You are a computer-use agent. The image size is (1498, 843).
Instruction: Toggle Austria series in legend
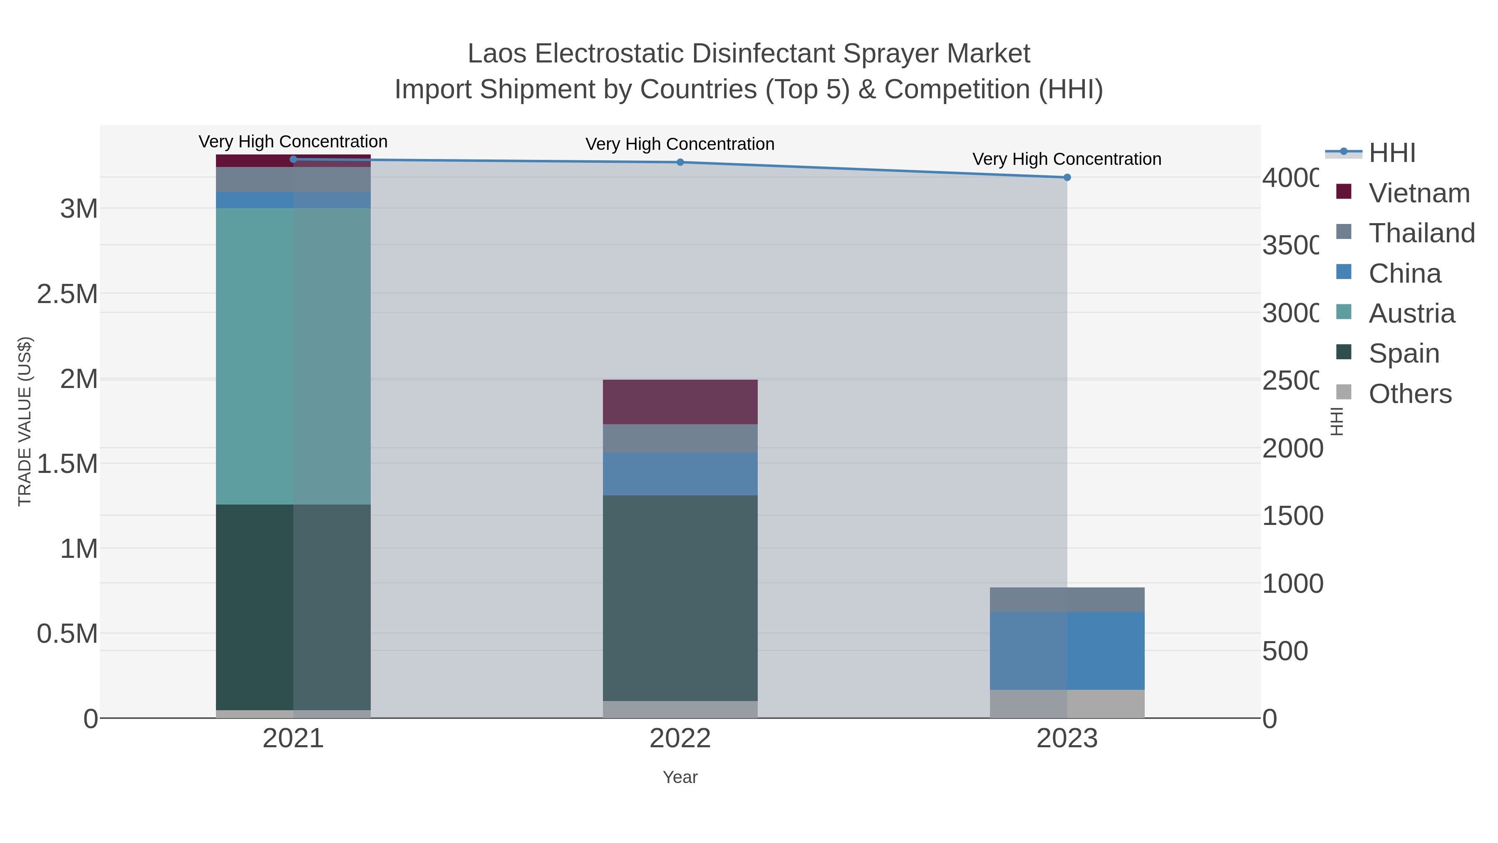pos(1396,313)
